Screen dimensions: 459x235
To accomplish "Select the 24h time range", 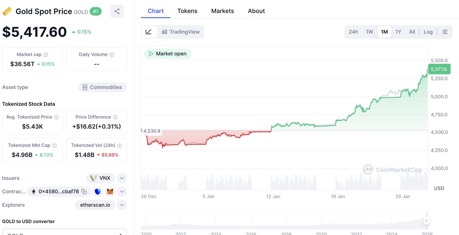I will point(353,32).
